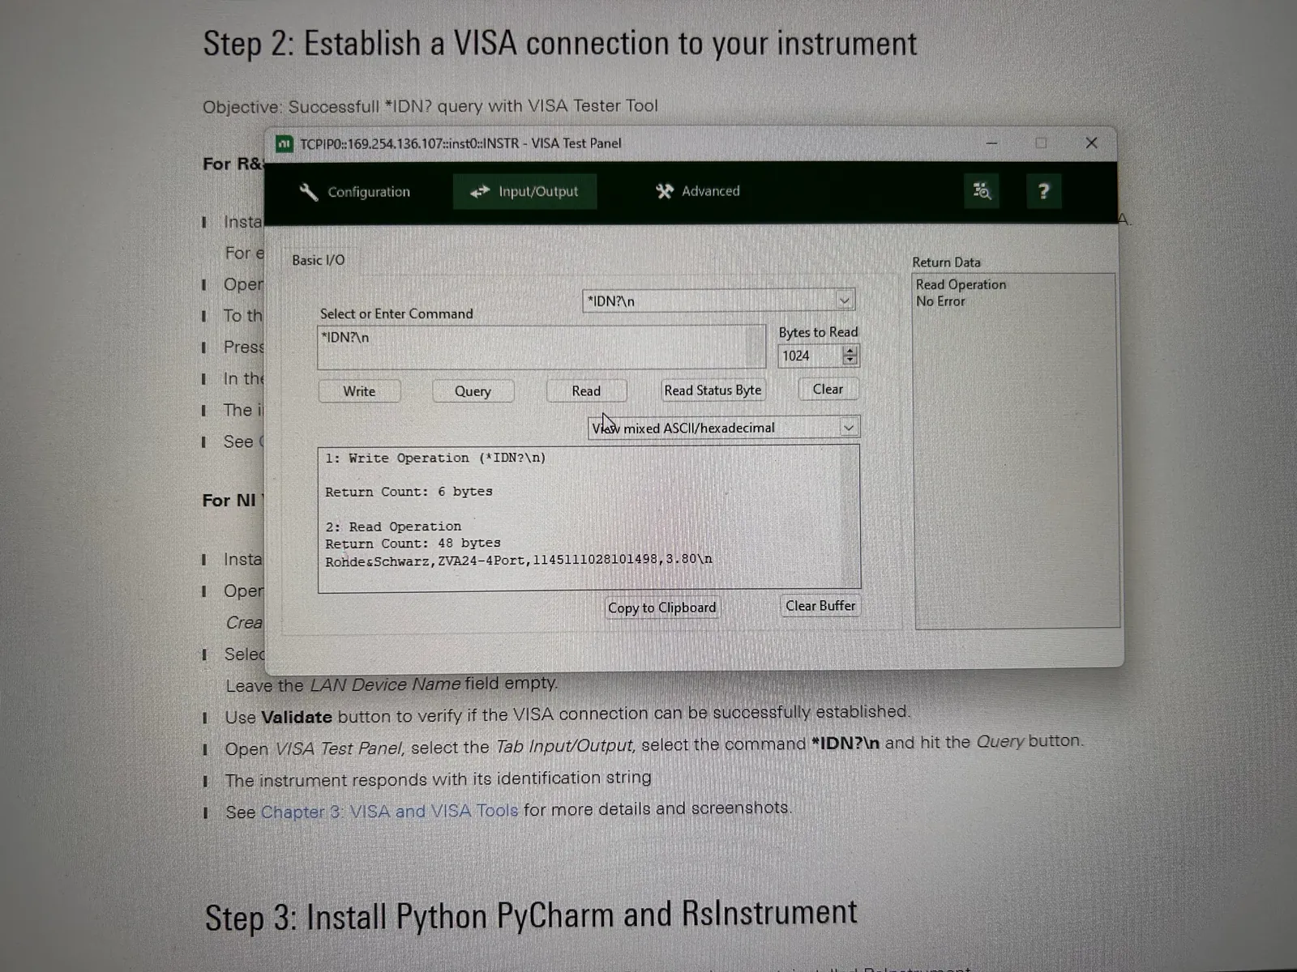The width and height of the screenshot is (1297, 972).
Task: Minimize the VISA Test Panel window
Action: [991, 143]
